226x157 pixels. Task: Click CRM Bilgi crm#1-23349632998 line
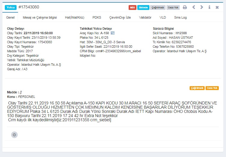[x=110, y=51]
